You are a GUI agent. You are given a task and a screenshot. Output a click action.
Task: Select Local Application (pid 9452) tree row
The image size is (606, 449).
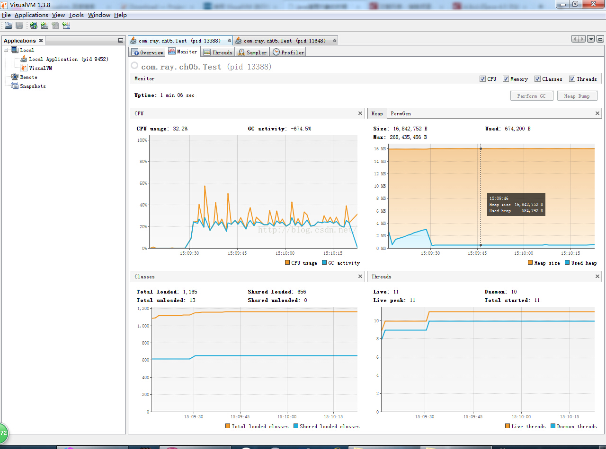[x=64, y=59]
